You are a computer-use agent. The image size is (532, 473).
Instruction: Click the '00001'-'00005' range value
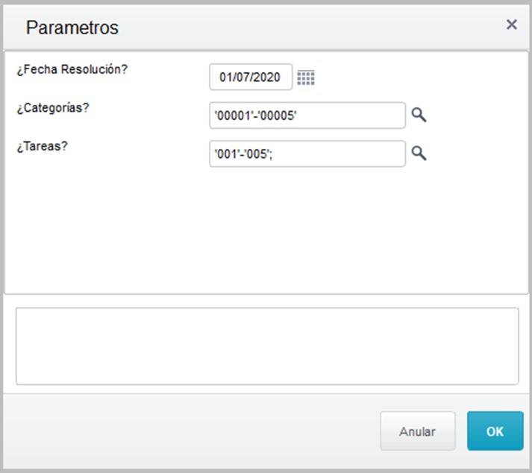click(x=257, y=115)
